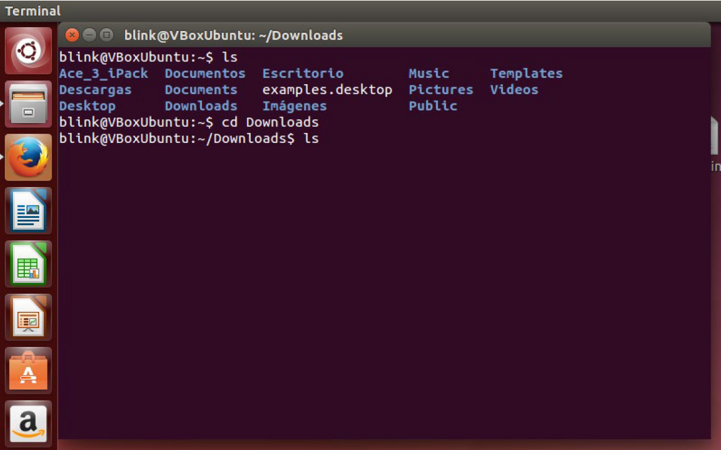The image size is (721, 450).
Task: Maximize the terminal window
Action: point(106,35)
